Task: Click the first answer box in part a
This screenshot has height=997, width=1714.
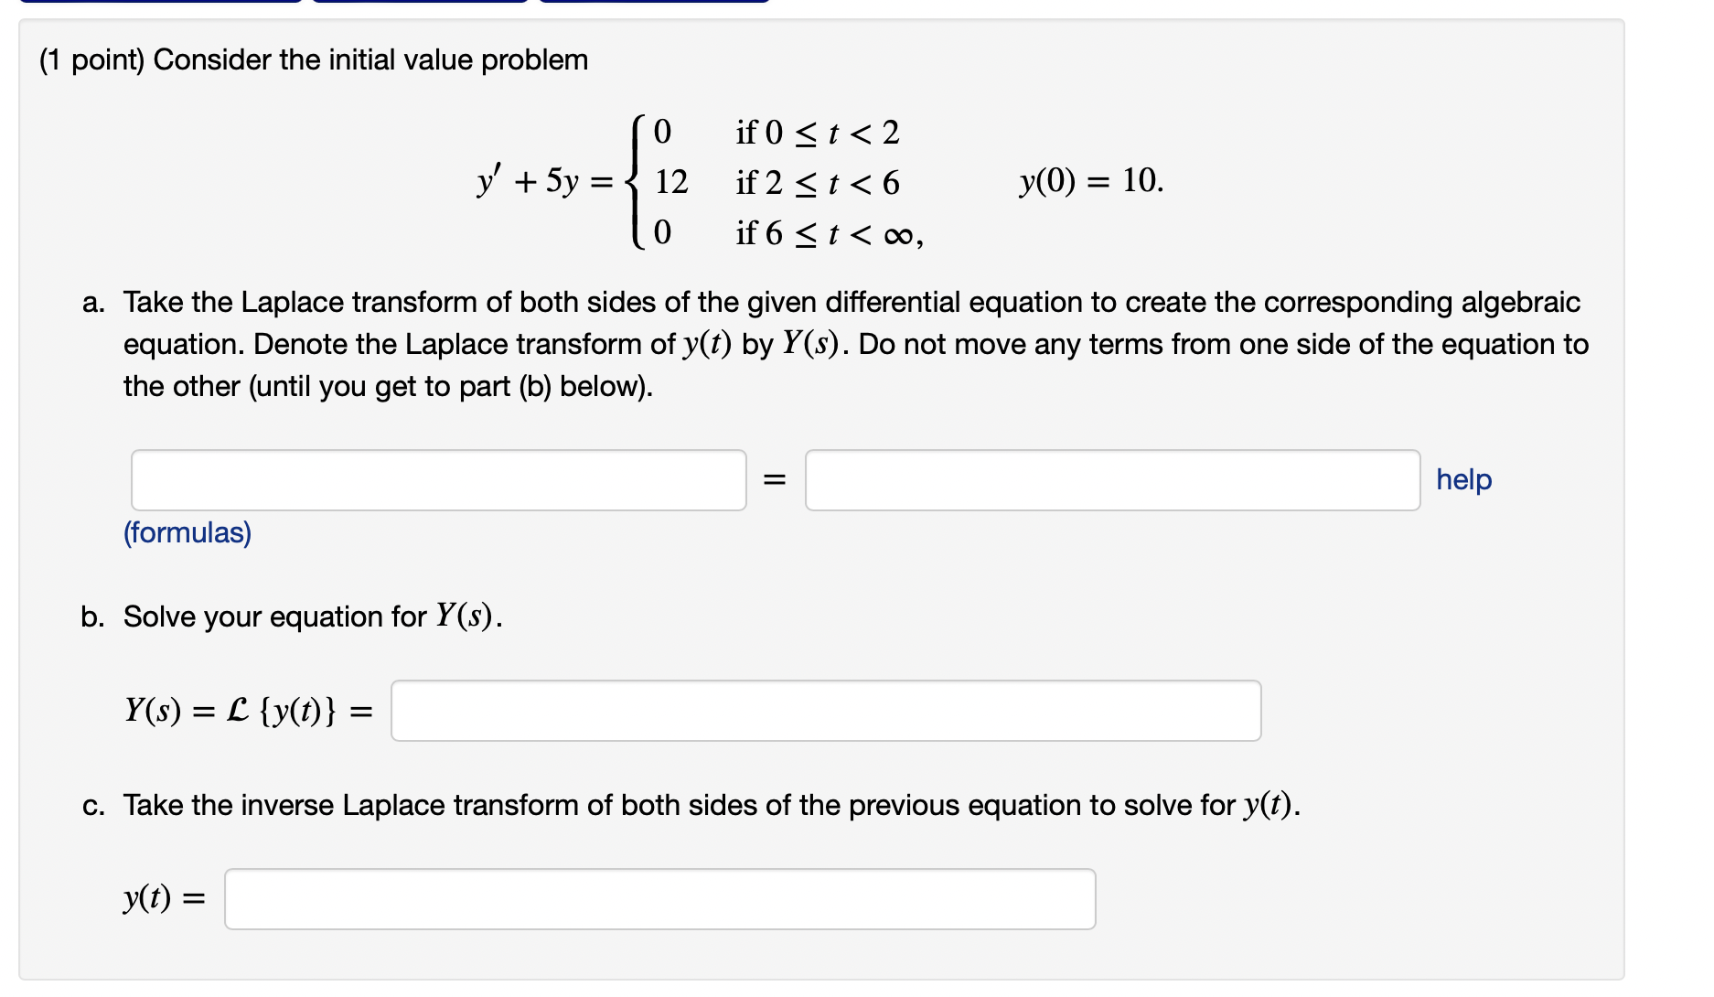Action: click(x=438, y=479)
